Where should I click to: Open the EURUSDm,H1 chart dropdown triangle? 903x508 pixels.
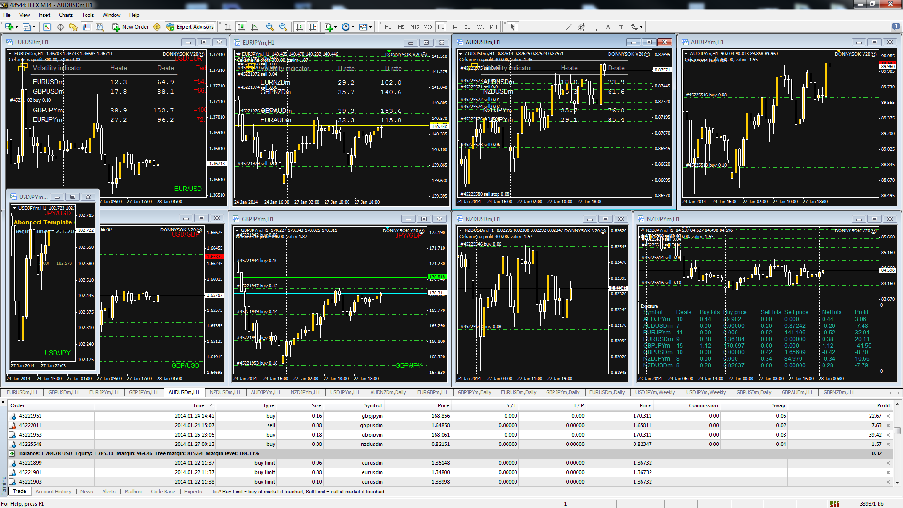(10, 54)
